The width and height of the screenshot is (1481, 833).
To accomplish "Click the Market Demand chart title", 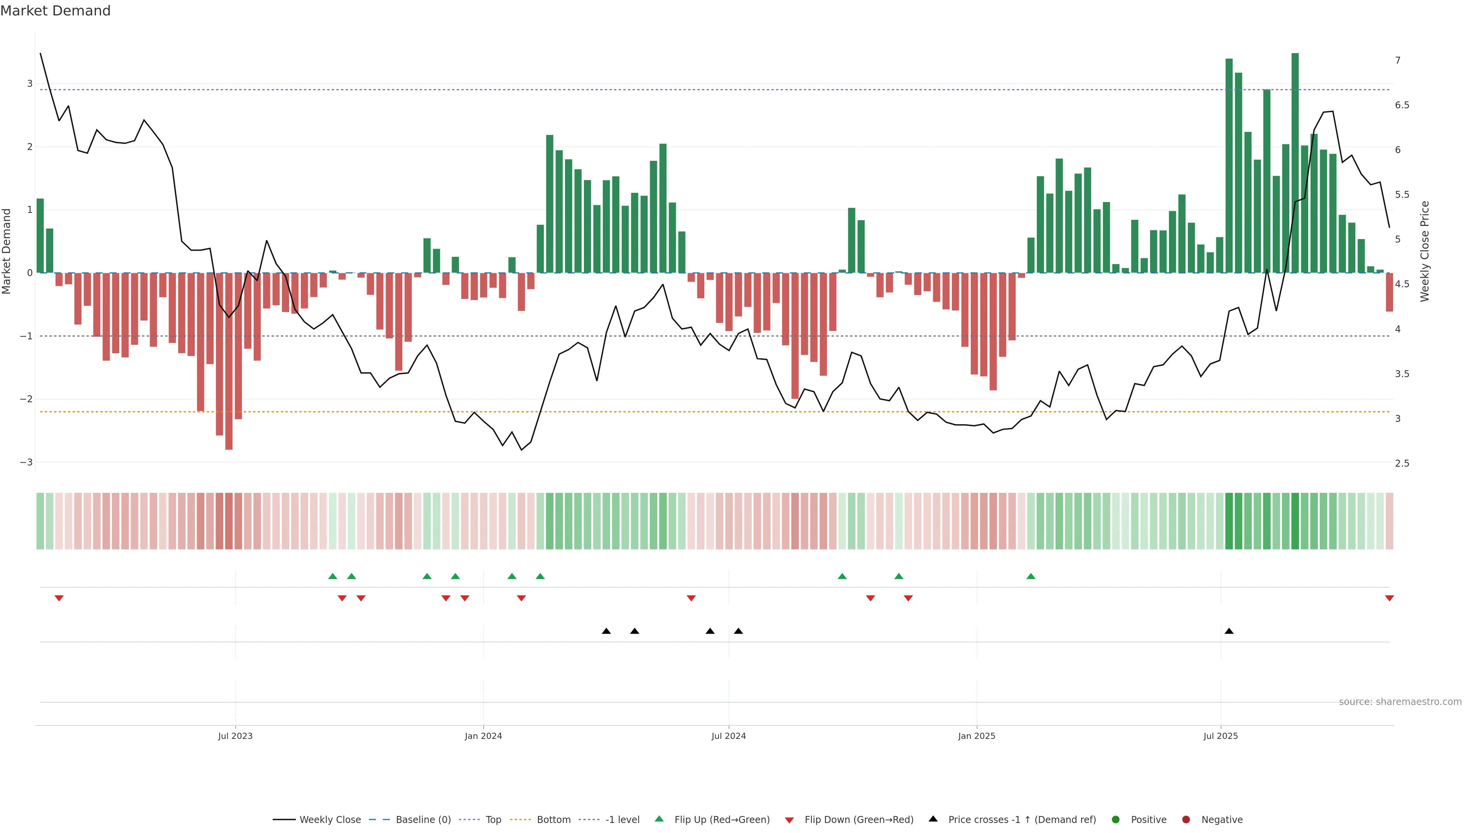I will coord(55,11).
